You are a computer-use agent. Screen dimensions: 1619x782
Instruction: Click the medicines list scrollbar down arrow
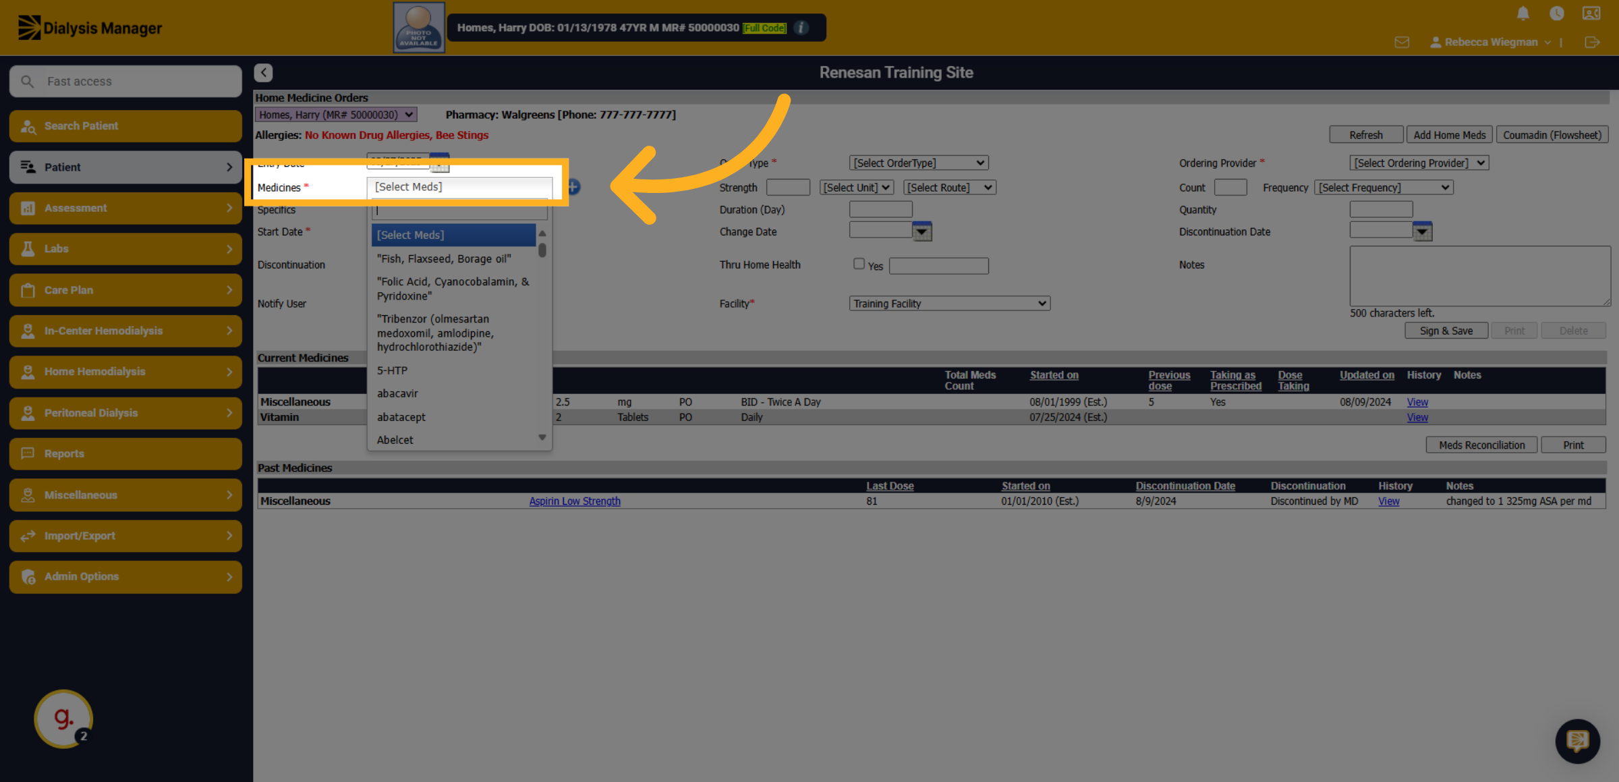click(x=542, y=438)
